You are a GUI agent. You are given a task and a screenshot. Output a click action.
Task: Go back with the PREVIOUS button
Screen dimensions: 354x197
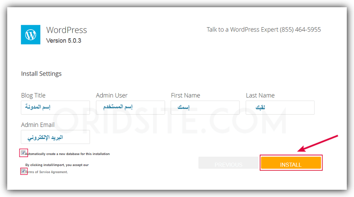click(x=228, y=163)
